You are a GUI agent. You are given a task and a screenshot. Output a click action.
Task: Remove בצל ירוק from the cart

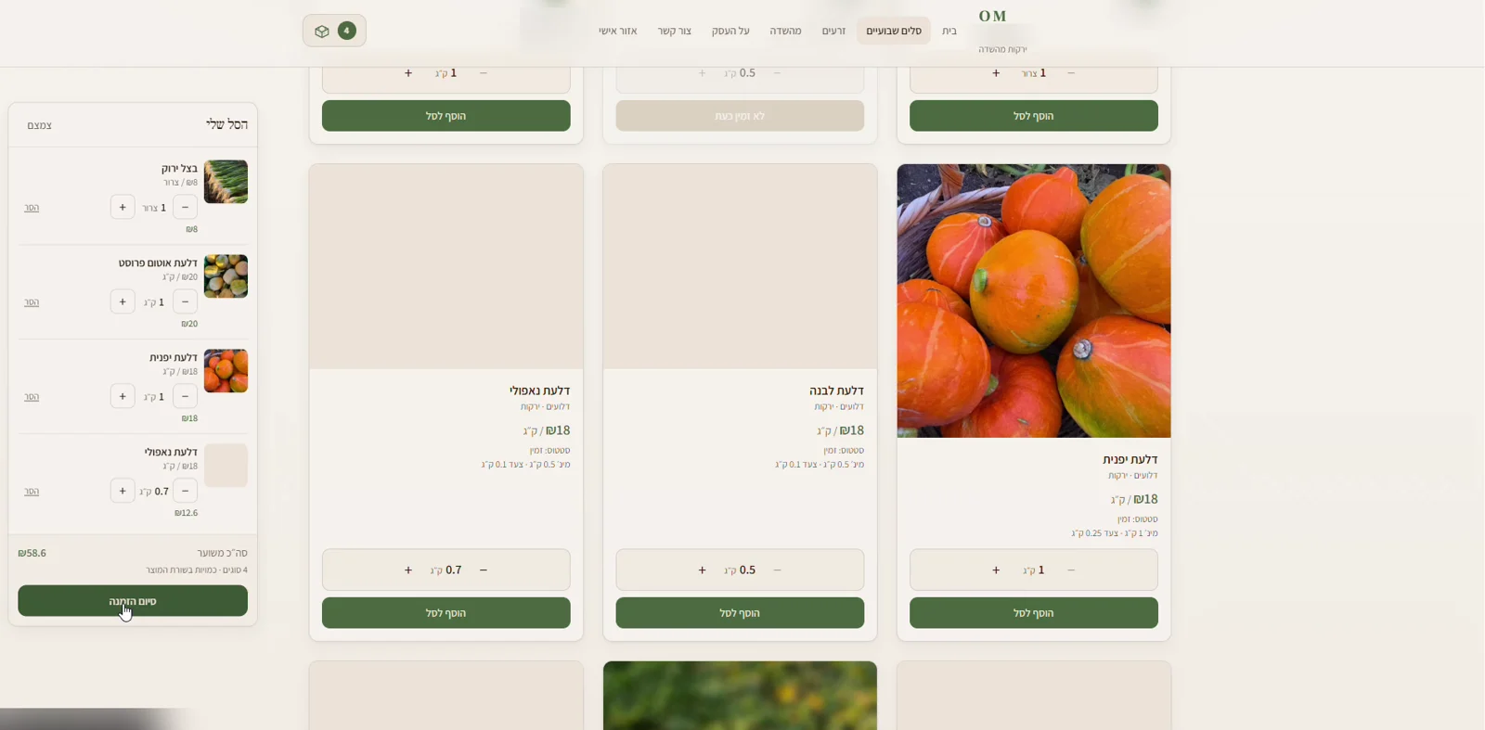(32, 208)
